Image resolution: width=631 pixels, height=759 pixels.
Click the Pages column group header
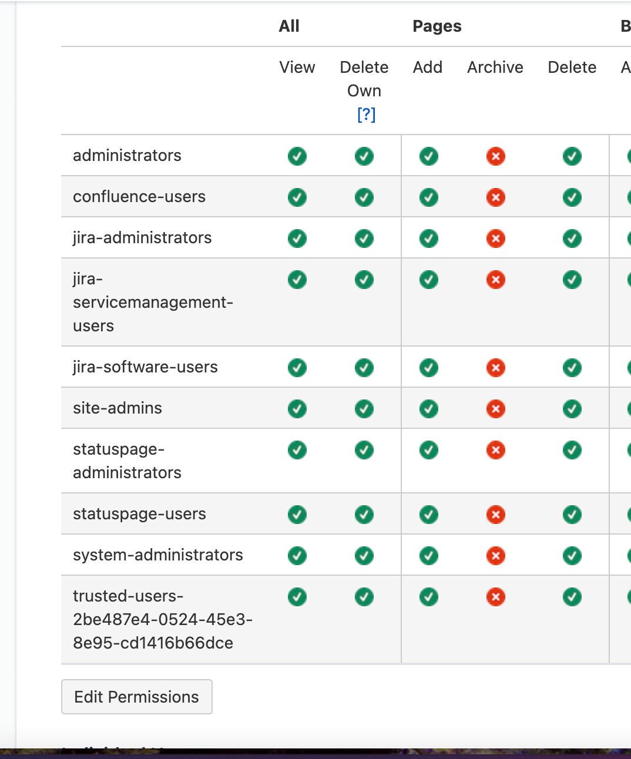click(437, 26)
